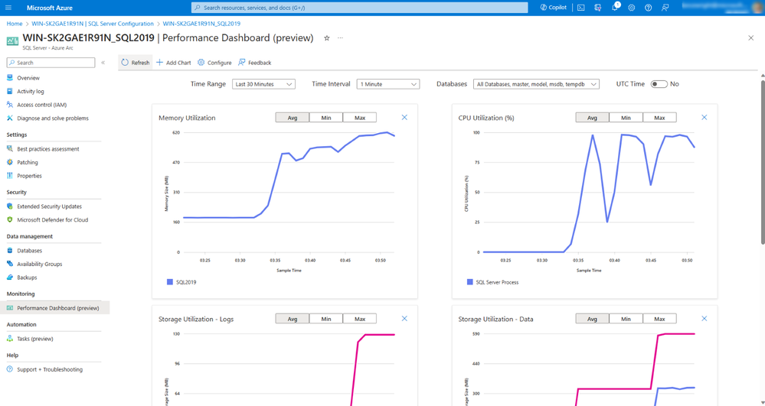This screenshot has width=765, height=406.
Task: Open Diagnose and solve problems
Action: tap(53, 118)
